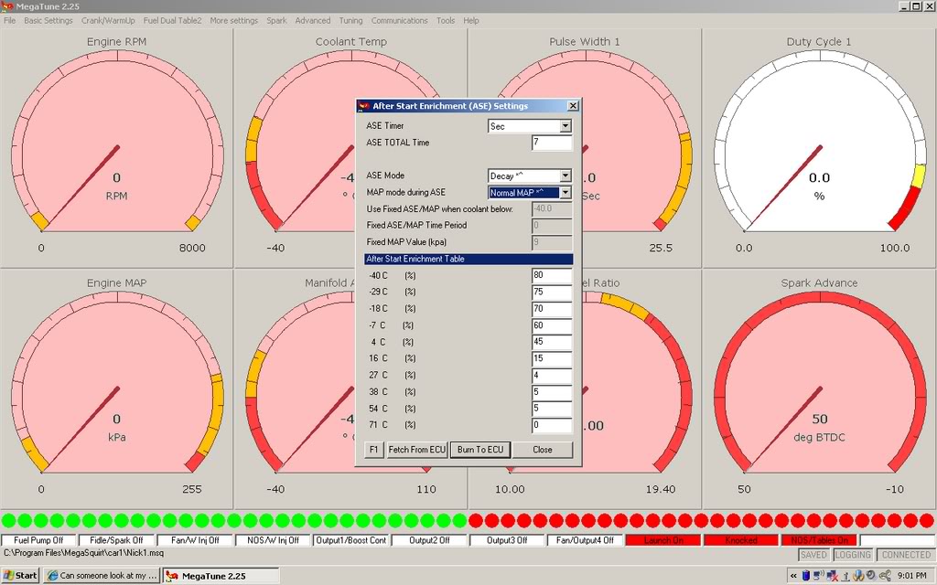Click the red NOS/Tables On indicator

click(819, 540)
